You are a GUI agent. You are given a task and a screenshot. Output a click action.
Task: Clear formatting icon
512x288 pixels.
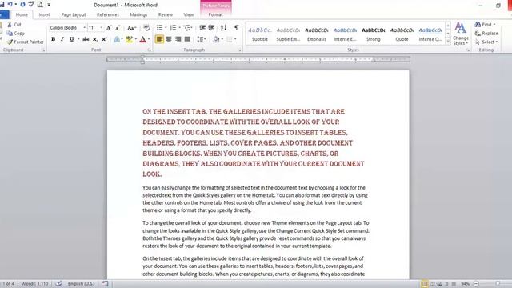tap(146, 28)
